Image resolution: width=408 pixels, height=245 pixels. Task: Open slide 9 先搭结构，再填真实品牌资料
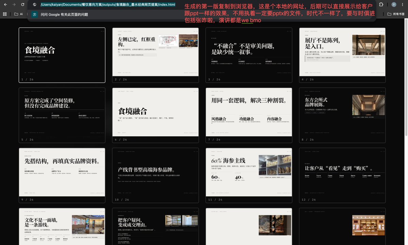pyautogui.click(x=62, y=175)
